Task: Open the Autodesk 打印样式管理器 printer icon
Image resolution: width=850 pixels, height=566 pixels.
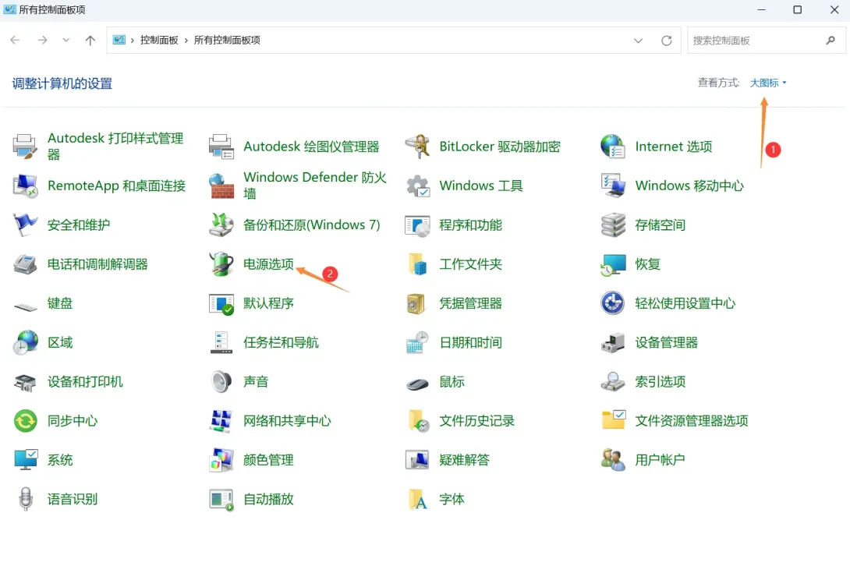Action: point(25,147)
